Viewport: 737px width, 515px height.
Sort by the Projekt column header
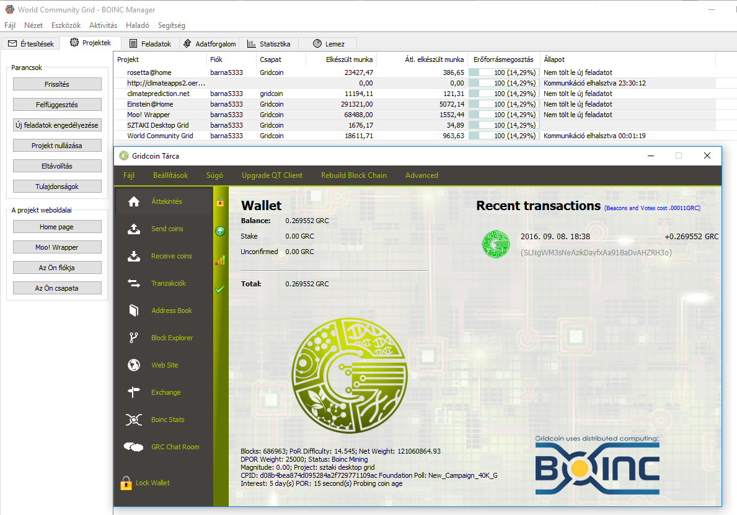click(x=160, y=59)
